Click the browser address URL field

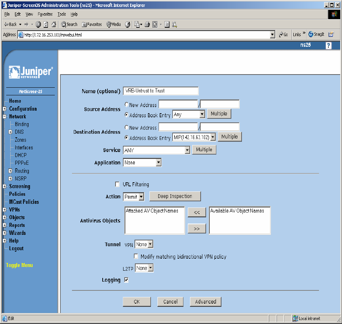click(x=147, y=35)
